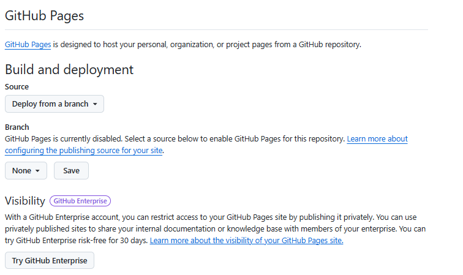Click the Try GitHub Enterprise button
463x275 pixels.
point(50,260)
